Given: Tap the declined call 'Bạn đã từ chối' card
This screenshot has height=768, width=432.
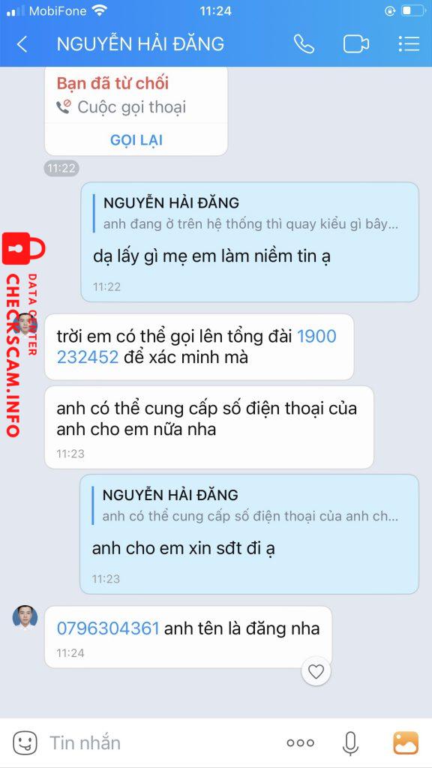Looking at the screenshot, I should pyautogui.click(x=136, y=111).
